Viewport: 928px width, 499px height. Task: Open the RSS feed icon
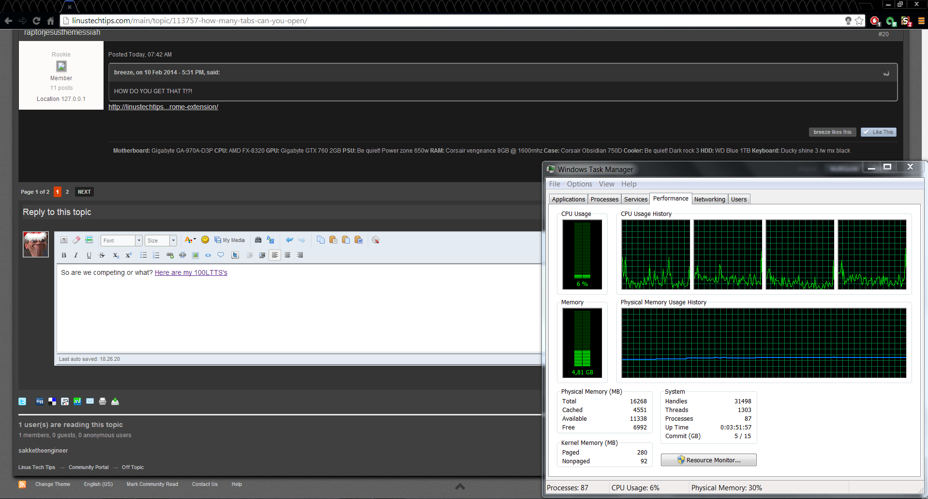pyautogui.click(x=22, y=485)
